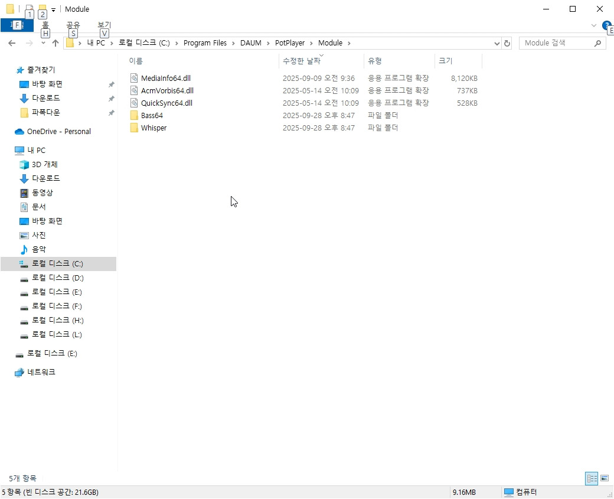This screenshot has width=614, height=499.
Task: Click the 5개 항목 status text
Action: pyautogui.click(x=22, y=478)
